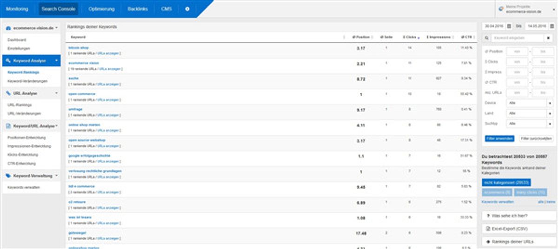Open URL-Veränderungen in the sidebar
The width and height of the screenshot is (558, 249).
[x=24, y=113]
